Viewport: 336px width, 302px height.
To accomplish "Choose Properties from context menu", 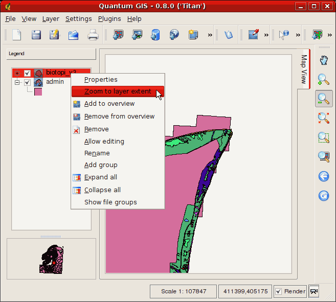I will (118, 80).
